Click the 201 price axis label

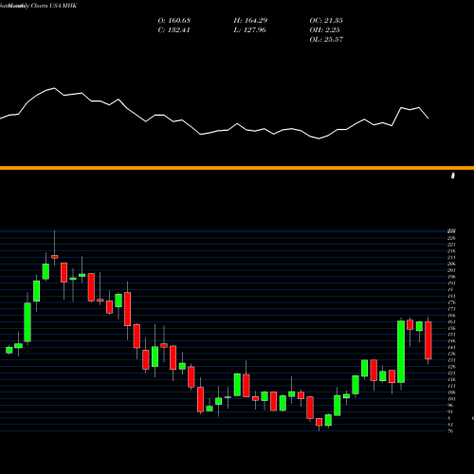tap(451, 270)
